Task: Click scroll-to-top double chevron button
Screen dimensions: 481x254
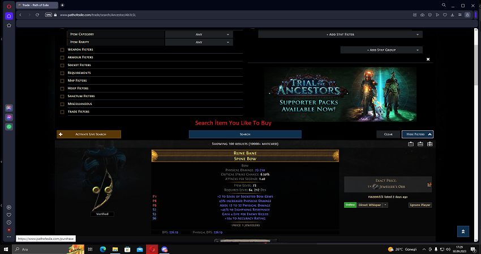Action: point(463,231)
